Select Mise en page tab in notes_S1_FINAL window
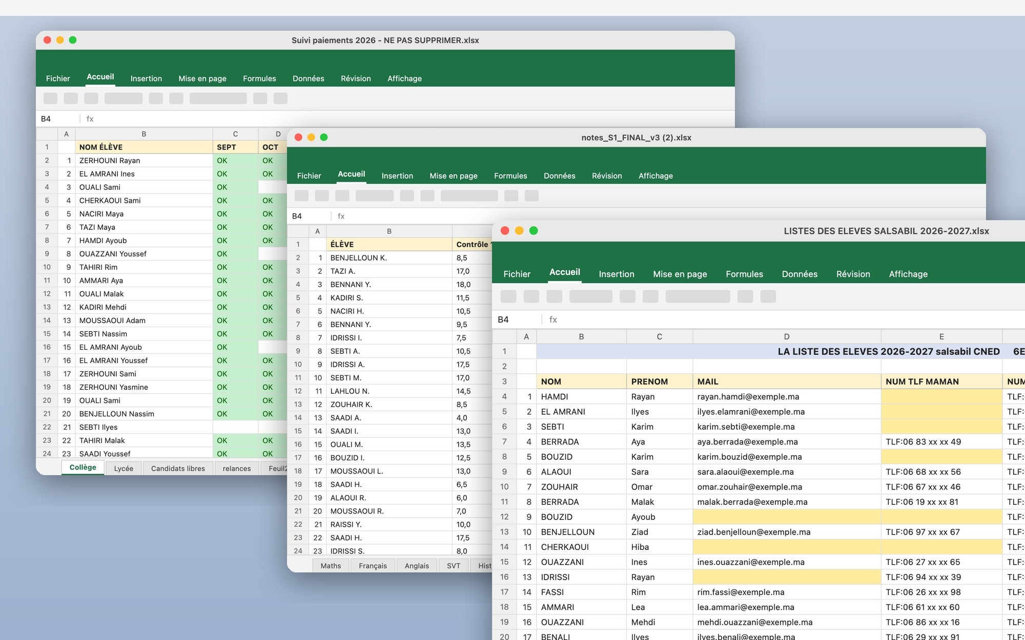 454,176
